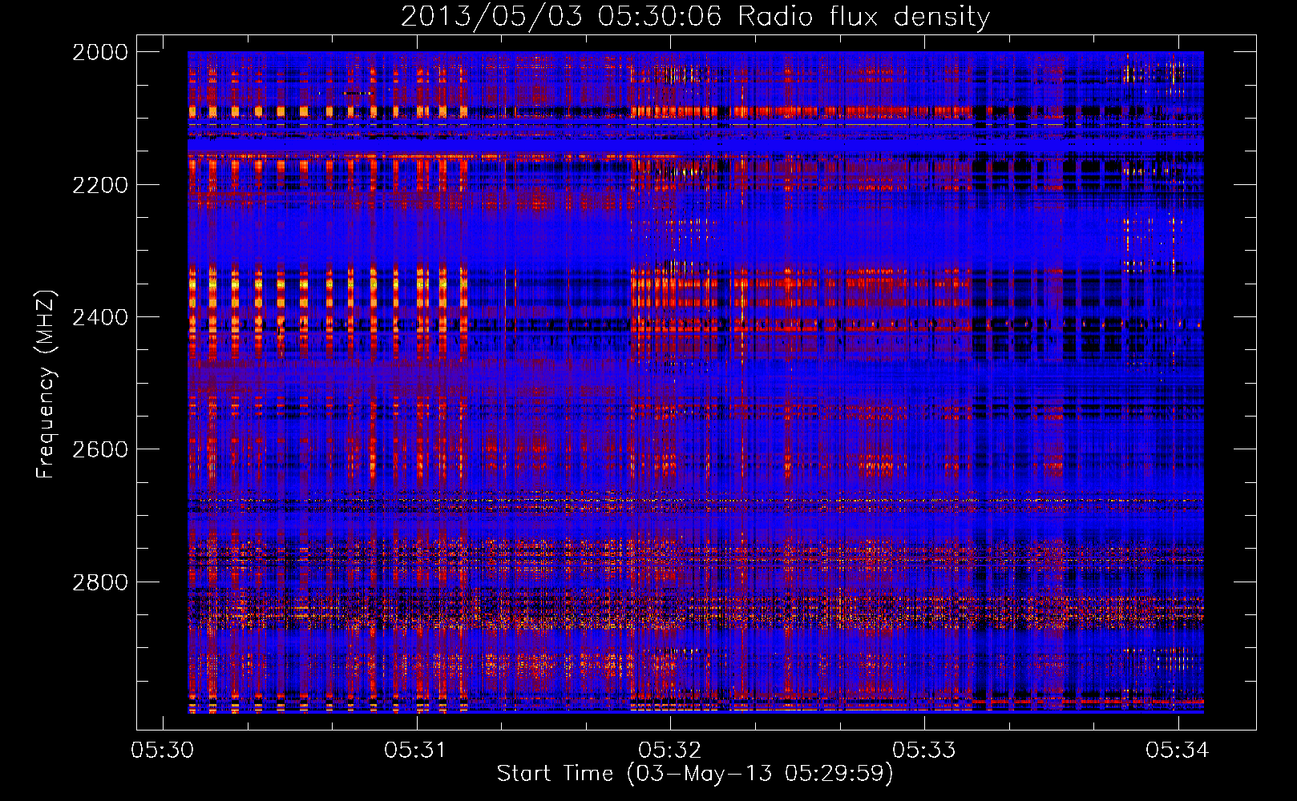Click the 05:30 time tick label
This screenshot has height=801, width=1297.
coord(163,750)
